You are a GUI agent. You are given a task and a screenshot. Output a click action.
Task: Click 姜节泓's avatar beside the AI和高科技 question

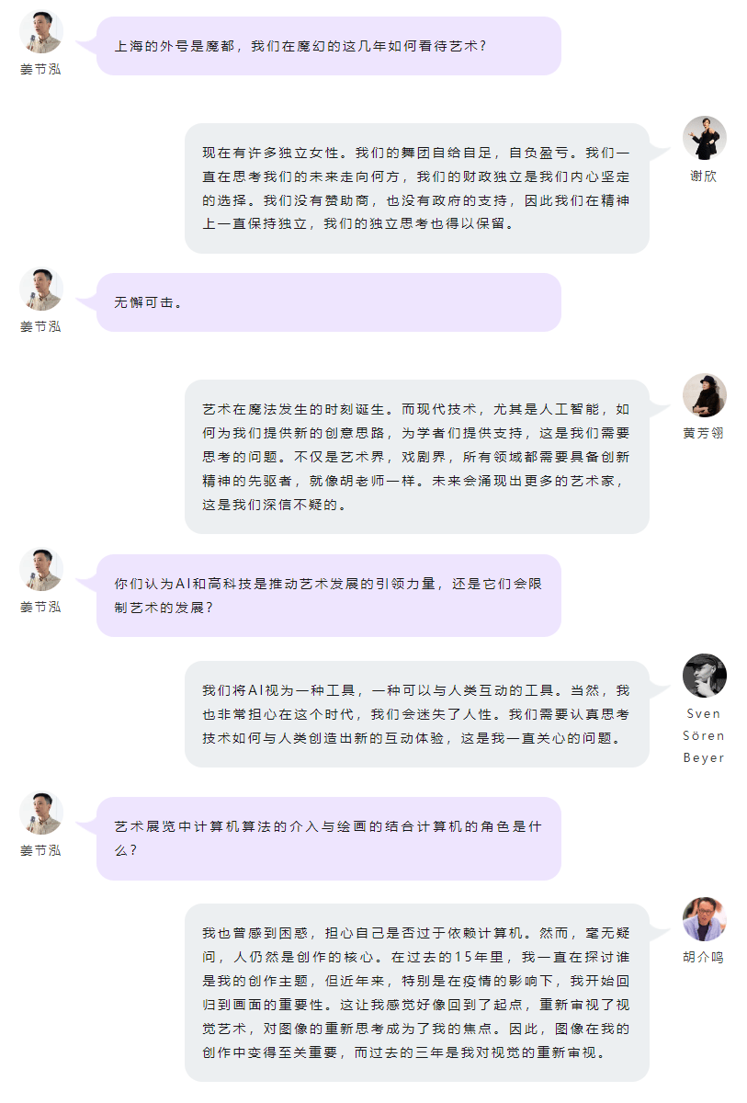coord(40,571)
